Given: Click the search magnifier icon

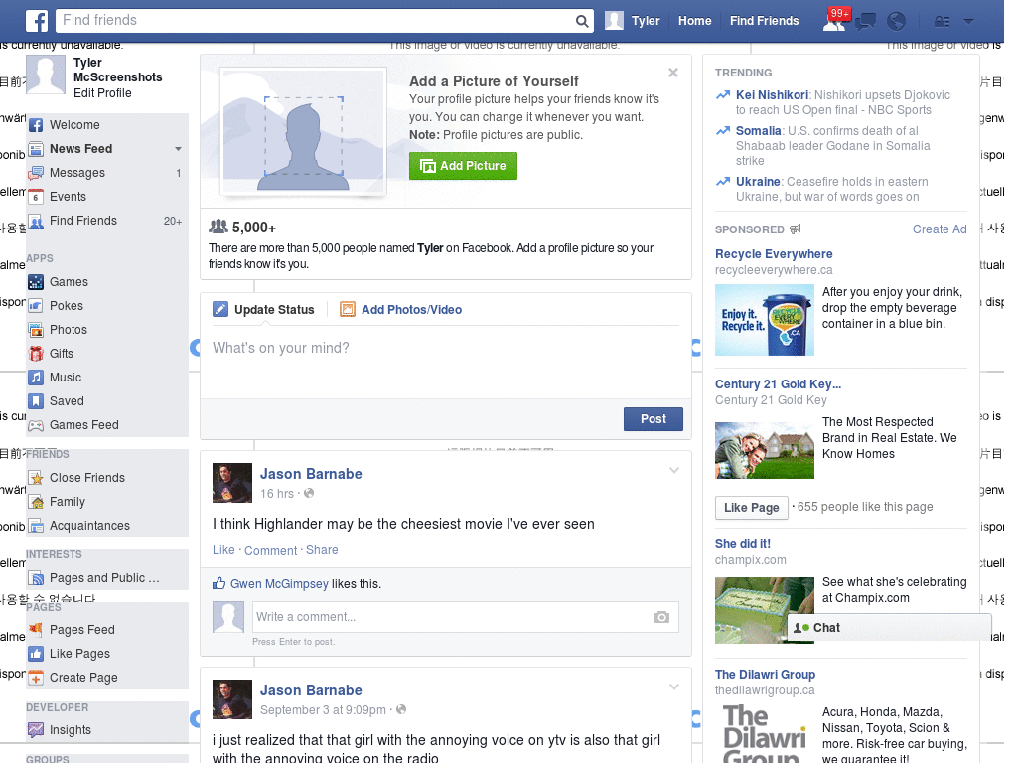Looking at the screenshot, I should [x=582, y=22].
